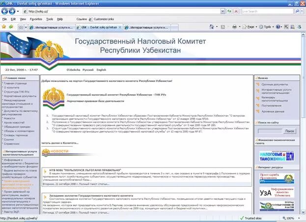Open the Favorites Center star icon
The width and height of the screenshot is (306, 222).
point(4,26)
